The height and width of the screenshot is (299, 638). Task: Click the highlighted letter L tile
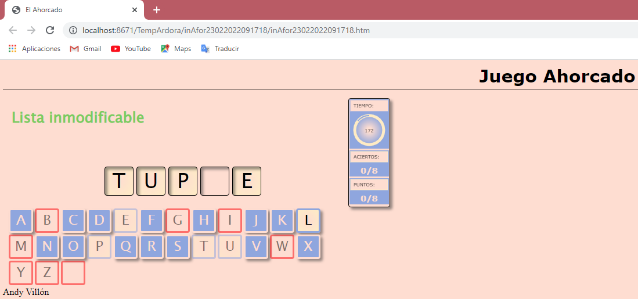tap(308, 221)
